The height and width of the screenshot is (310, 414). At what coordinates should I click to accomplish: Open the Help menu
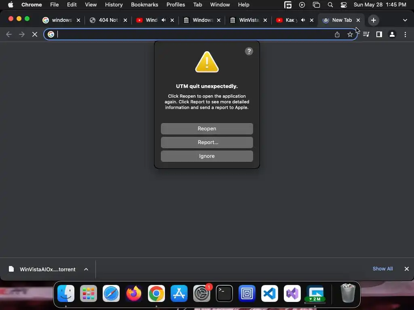(x=243, y=5)
